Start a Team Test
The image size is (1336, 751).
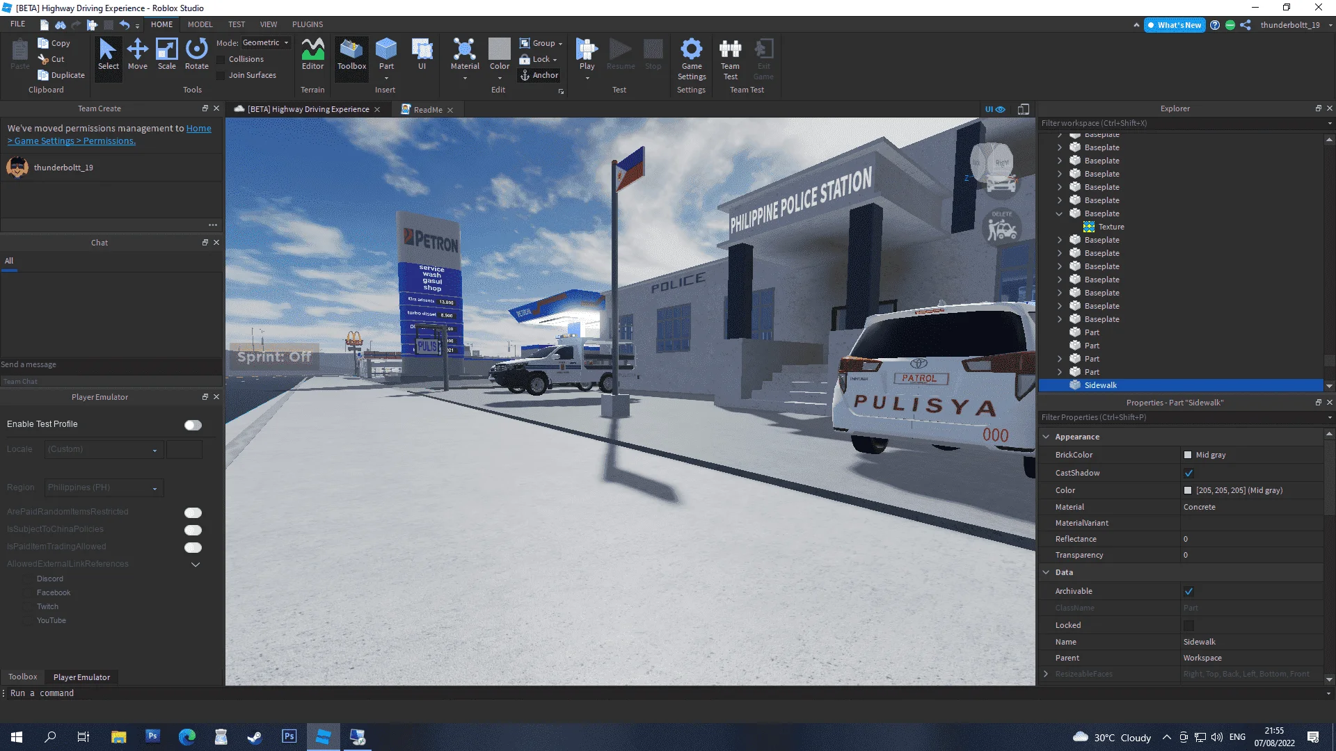pyautogui.click(x=730, y=58)
